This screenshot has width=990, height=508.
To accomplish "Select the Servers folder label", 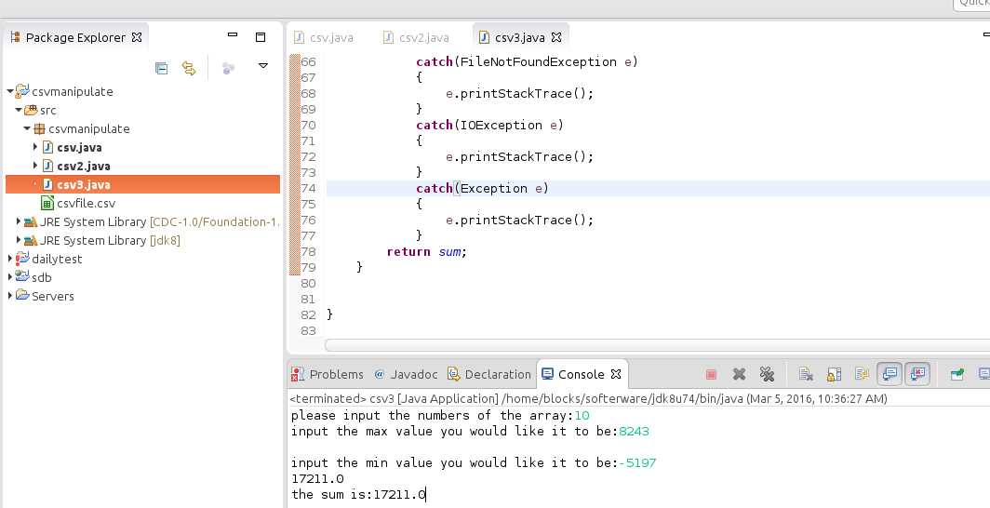I will click(x=52, y=296).
